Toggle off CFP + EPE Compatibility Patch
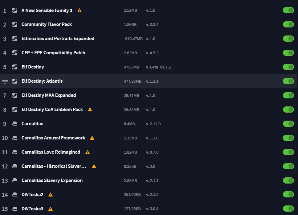This screenshot has height=215, width=298. point(288,53)
